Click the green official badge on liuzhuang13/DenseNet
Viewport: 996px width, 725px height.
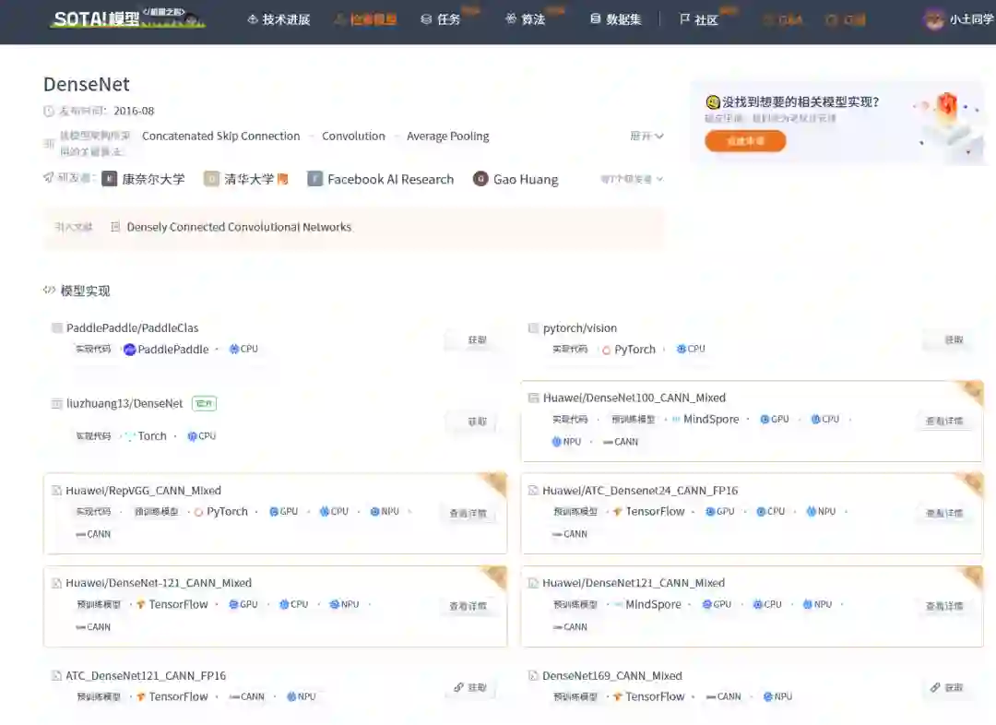coord(205,403)
